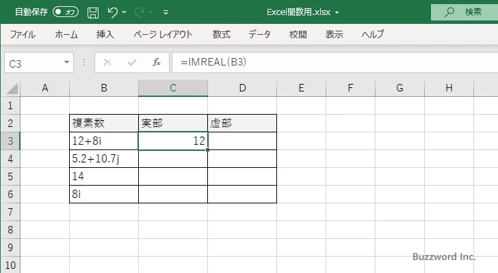This screenshot has height=273, width=498.
Task: Open the Redo history dropdown arrow
Action: click(x=151, y=12)
